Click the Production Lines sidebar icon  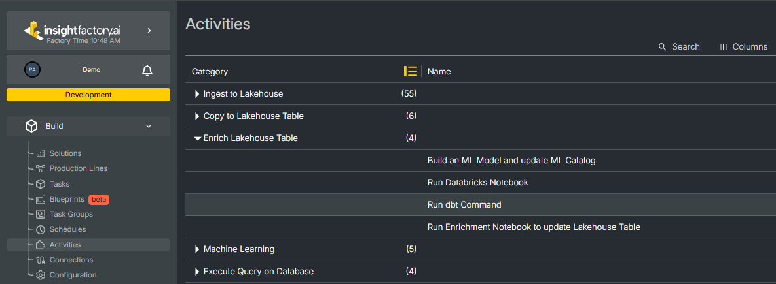tap(41, 168)
